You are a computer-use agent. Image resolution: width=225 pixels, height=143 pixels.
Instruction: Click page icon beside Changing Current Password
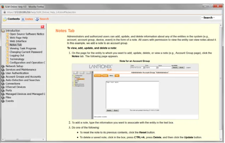click(7, 52)
